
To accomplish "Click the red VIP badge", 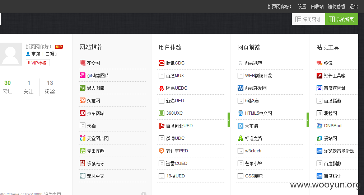I will (x=59, y=47).
